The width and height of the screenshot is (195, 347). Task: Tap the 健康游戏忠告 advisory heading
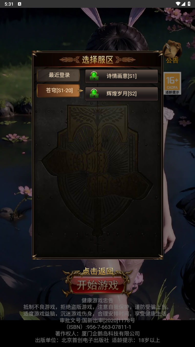coord(97,300)
